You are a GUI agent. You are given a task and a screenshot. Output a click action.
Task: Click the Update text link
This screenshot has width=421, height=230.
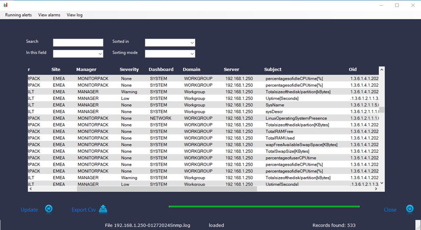(x=29, y=210)
